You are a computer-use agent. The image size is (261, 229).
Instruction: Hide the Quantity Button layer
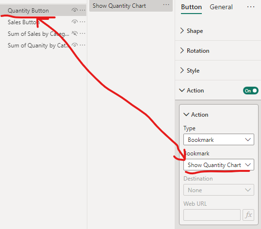pos(75,10)
